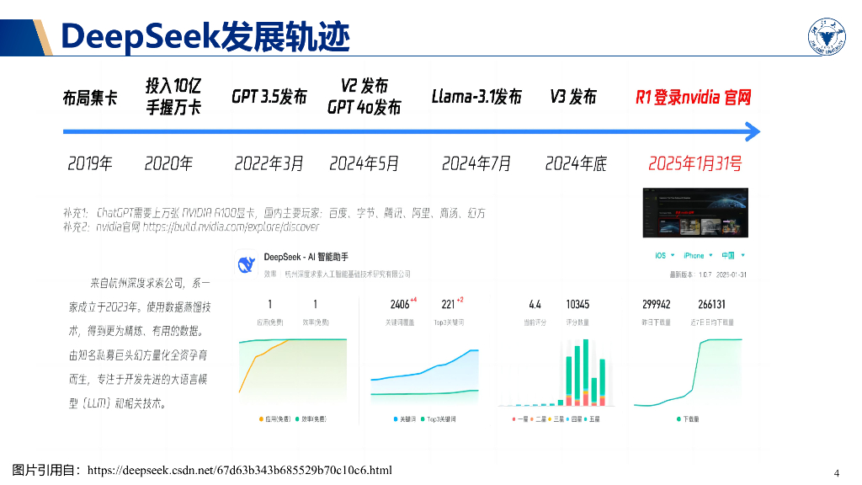Screen dimensions: 862x485
Task: Click the Zhejiang University logo emblem
Action: pyautogui.click(x=827, y=36)
